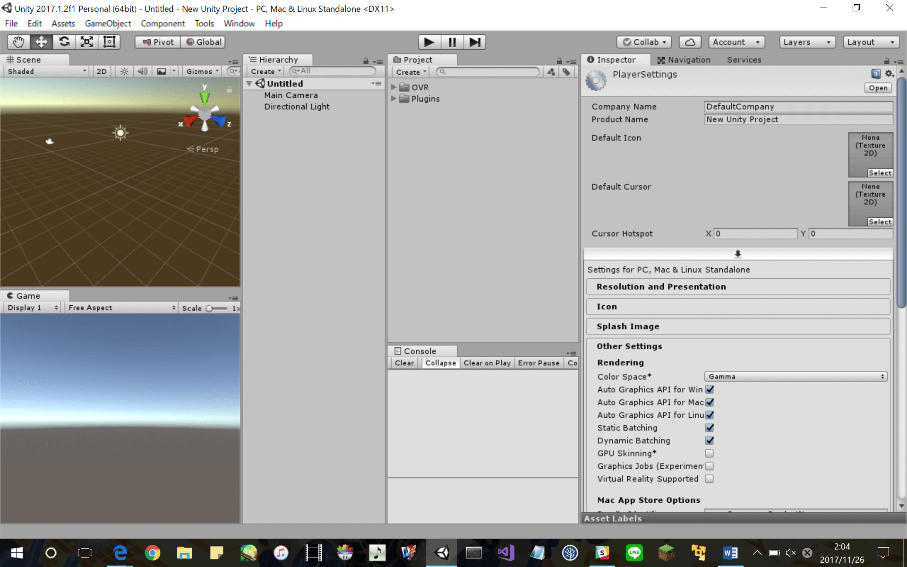907x567 pixels.
Task: Toggle Auto Graphics API for Windows
Action: click(710, 389)
